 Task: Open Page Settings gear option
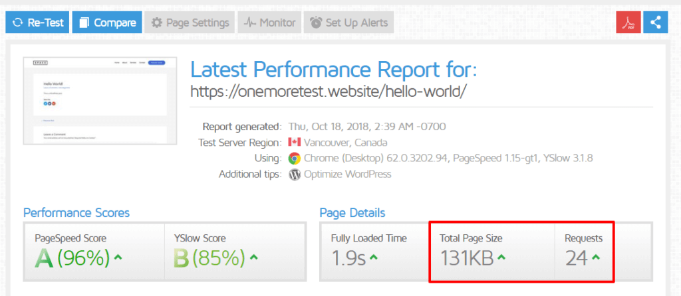pos(190,22)
